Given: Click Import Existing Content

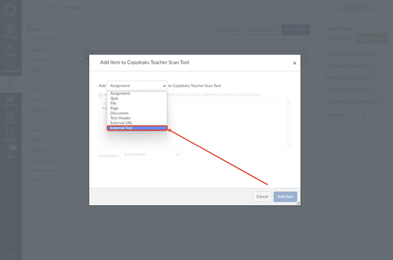Looking at the screenshot, I should pos(355,54).
